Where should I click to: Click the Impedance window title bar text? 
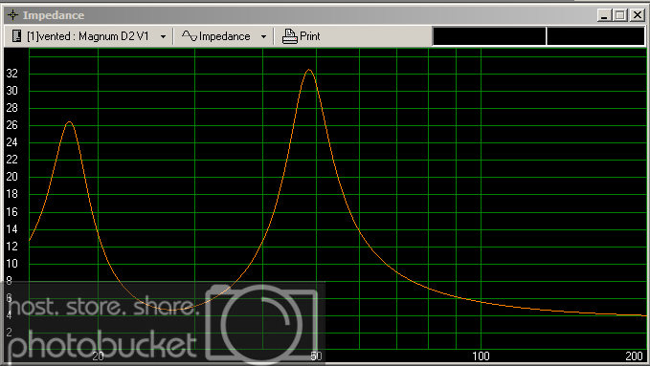coord(54,15)
